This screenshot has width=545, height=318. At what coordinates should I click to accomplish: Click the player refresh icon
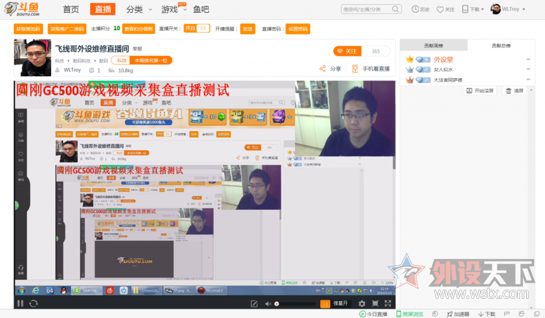tap(34, 304)
